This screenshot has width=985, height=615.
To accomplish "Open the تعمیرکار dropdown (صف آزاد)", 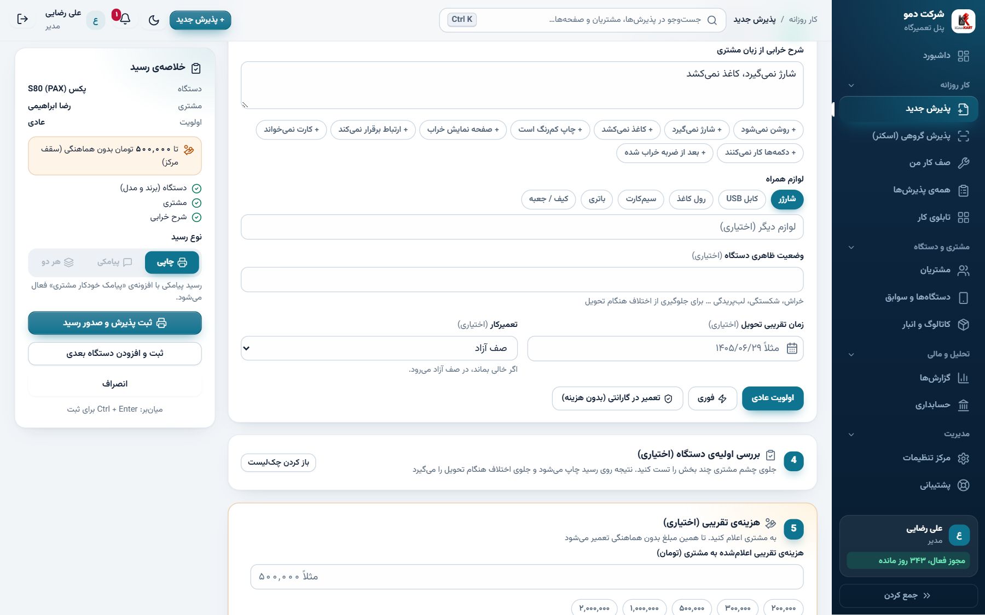I will click(379, 348).
